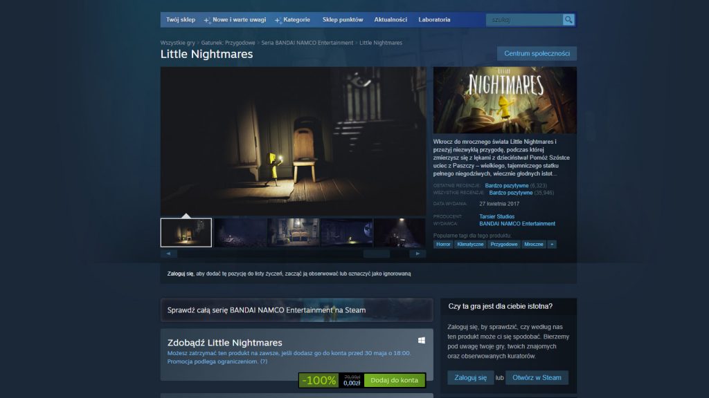Click the Windows platform icon
Screen dimensions: 709x398
coord(422,340)
